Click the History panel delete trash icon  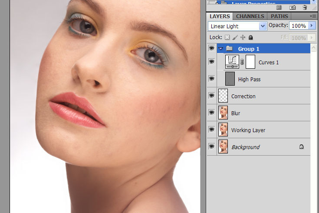(305, 8)
